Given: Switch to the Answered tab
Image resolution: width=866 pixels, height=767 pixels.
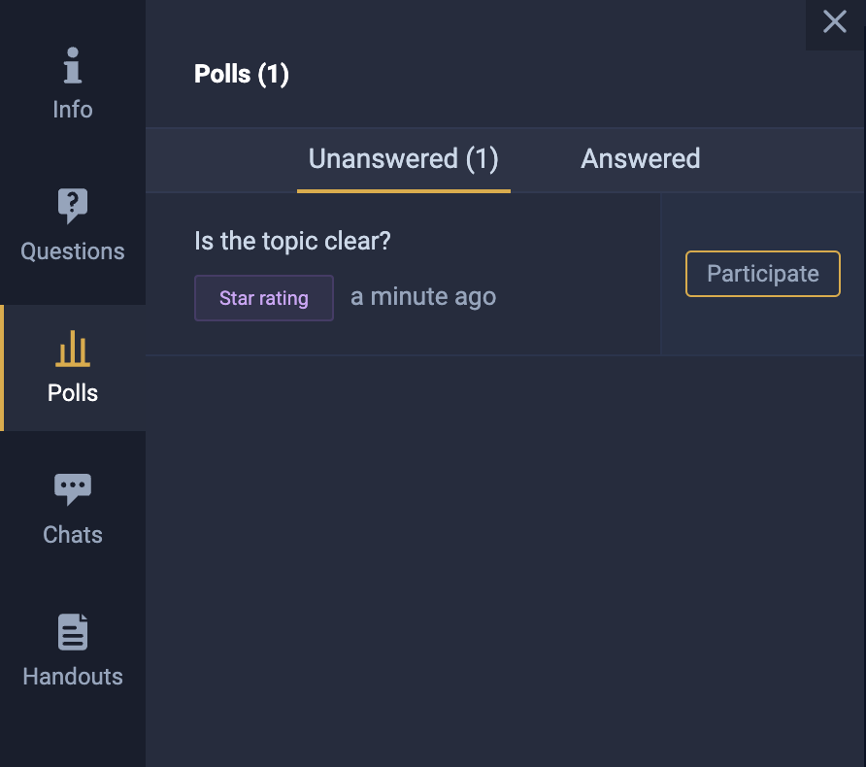Looking at the screenshot, I should [x=640, y=159].
